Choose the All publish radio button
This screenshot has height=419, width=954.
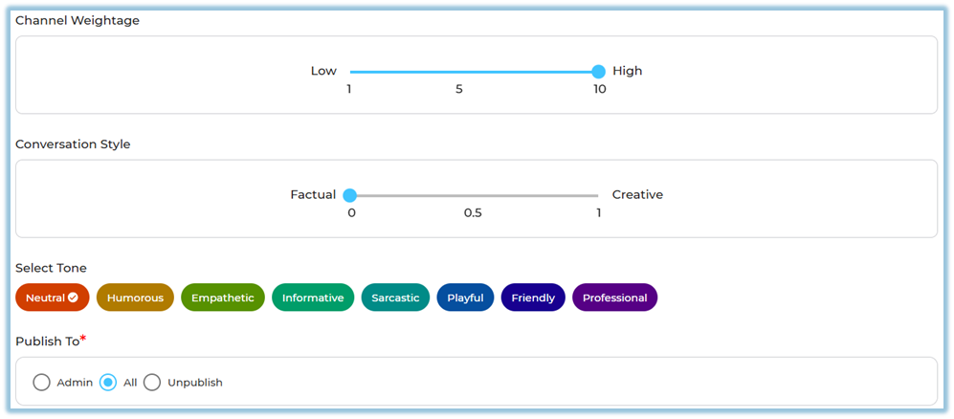[109, 383]
